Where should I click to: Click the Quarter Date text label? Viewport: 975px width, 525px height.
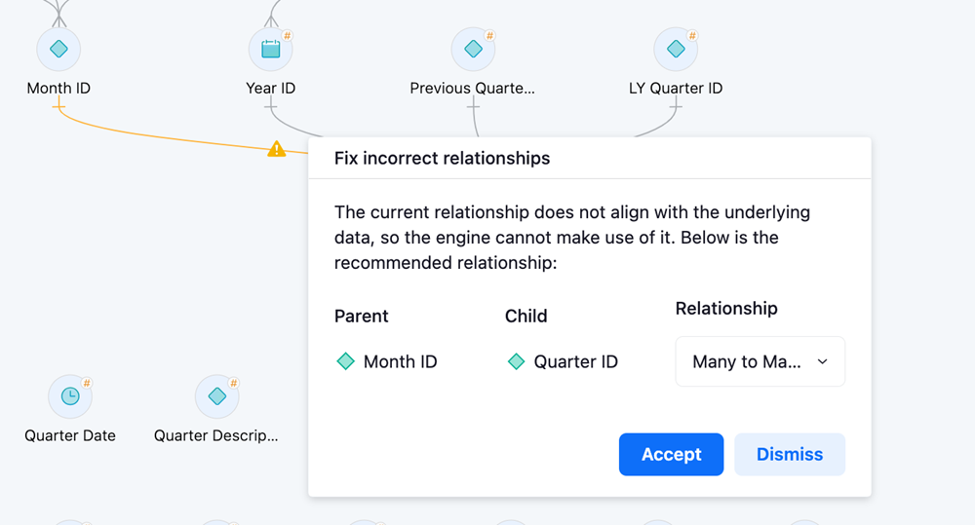point(70,435)
